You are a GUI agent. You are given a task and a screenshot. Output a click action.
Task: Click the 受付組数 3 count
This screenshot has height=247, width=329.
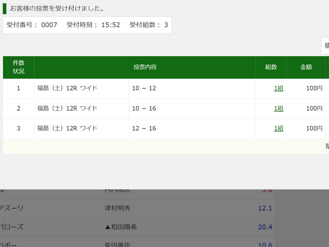(x=148, y=25)
